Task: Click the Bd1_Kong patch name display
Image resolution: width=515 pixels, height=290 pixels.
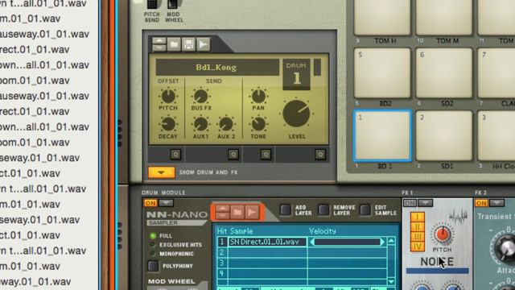Action: 217,68
